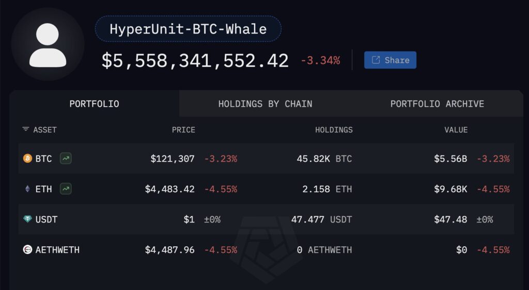
Task: Click the user profile avatar
Action: pyautogui.click(x=48, y=44)
